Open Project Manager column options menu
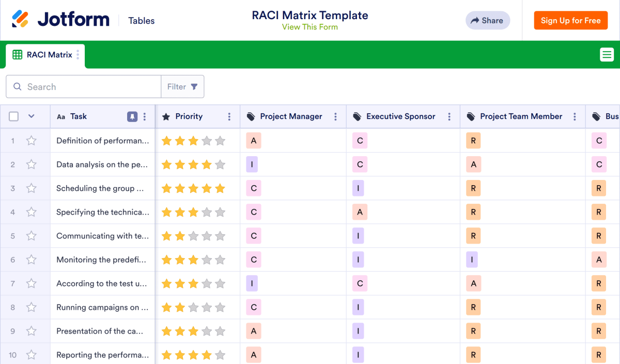 pyautogui.click(x=336, y=117)
